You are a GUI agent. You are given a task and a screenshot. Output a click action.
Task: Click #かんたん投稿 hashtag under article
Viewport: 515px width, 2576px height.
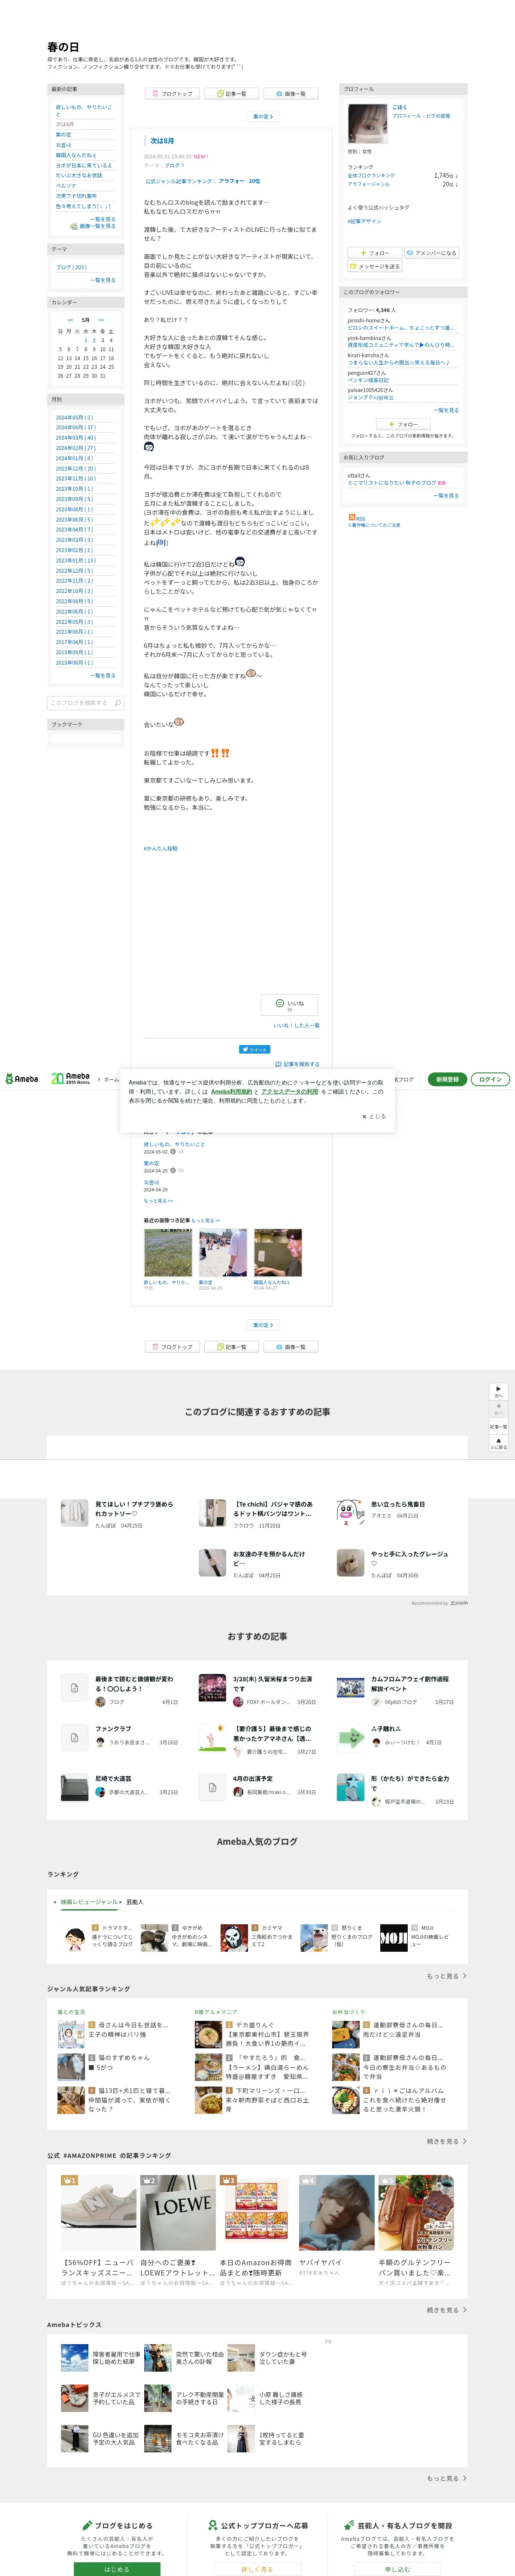tap(161, 848)
